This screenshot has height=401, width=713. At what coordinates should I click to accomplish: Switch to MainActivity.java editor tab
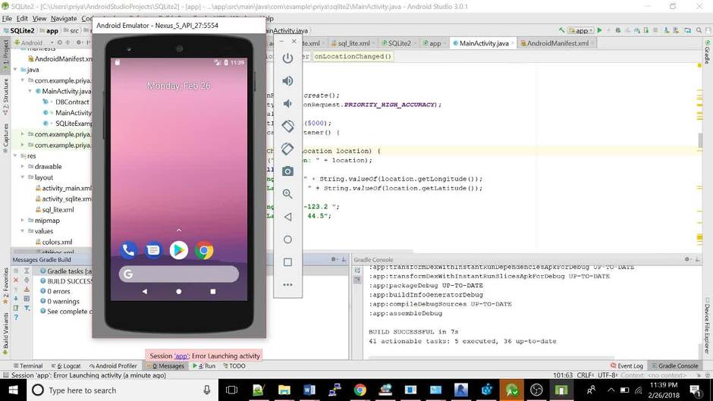(483, 43)
